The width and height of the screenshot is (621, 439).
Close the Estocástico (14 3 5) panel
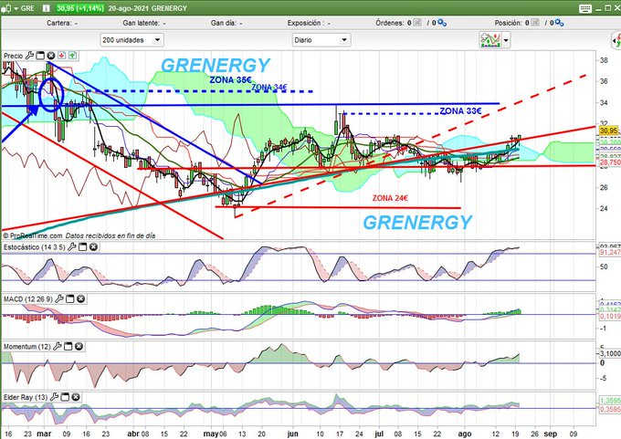tap(93, 247)
